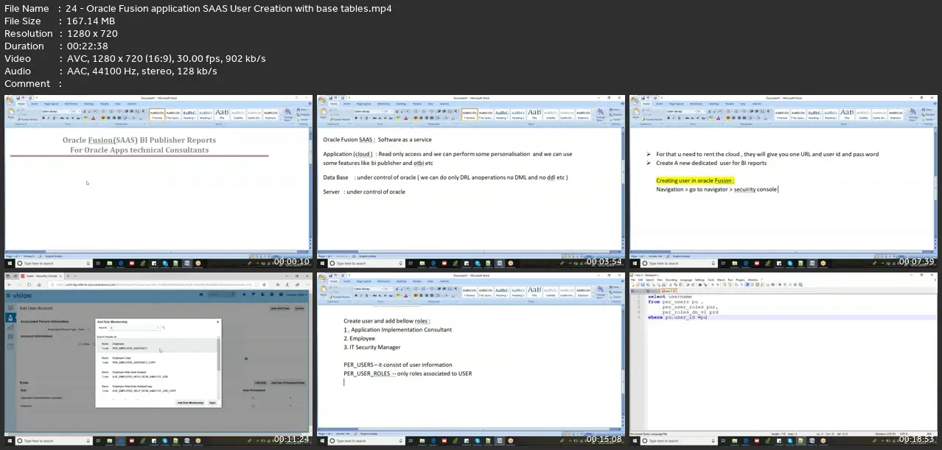The width and height of the screenshot is (942, 450).
Task: Toggle Underline in the 00:00:10 Word thumbnail
Action: 54,118
